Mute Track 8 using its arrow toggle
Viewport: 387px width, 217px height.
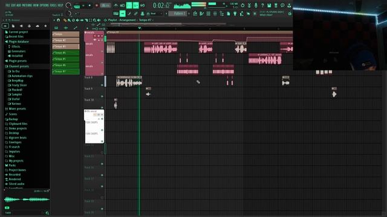[x=102, y=85]
